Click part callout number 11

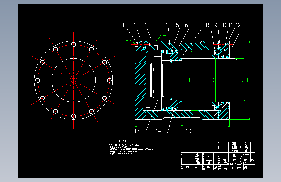point(231,25)
